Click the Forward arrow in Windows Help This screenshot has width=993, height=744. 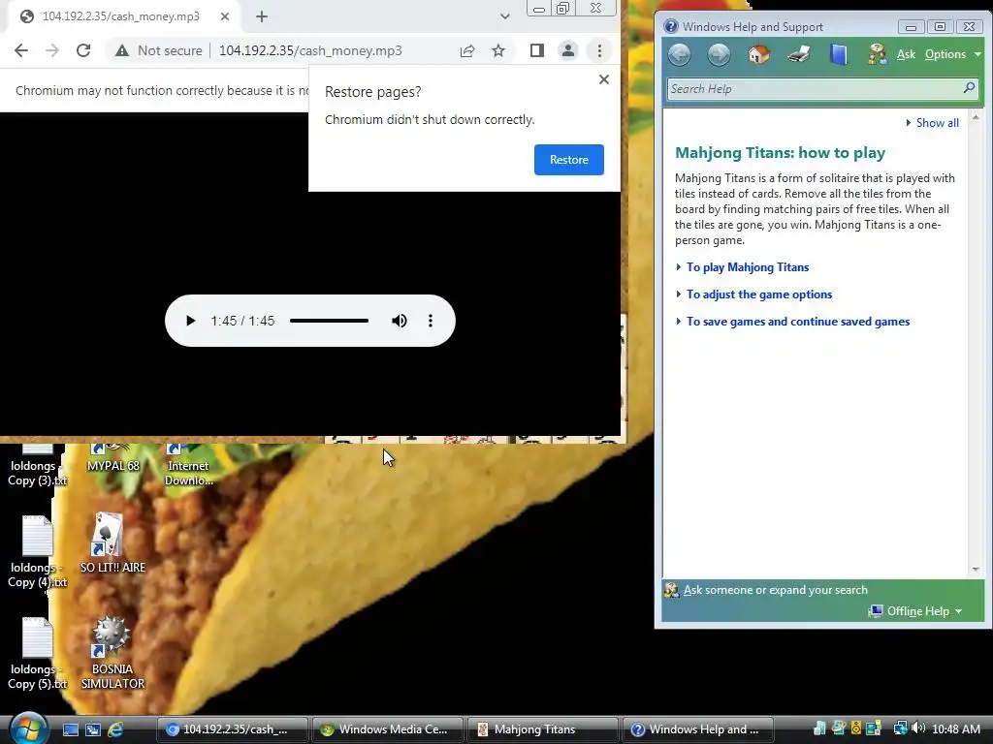719,54
